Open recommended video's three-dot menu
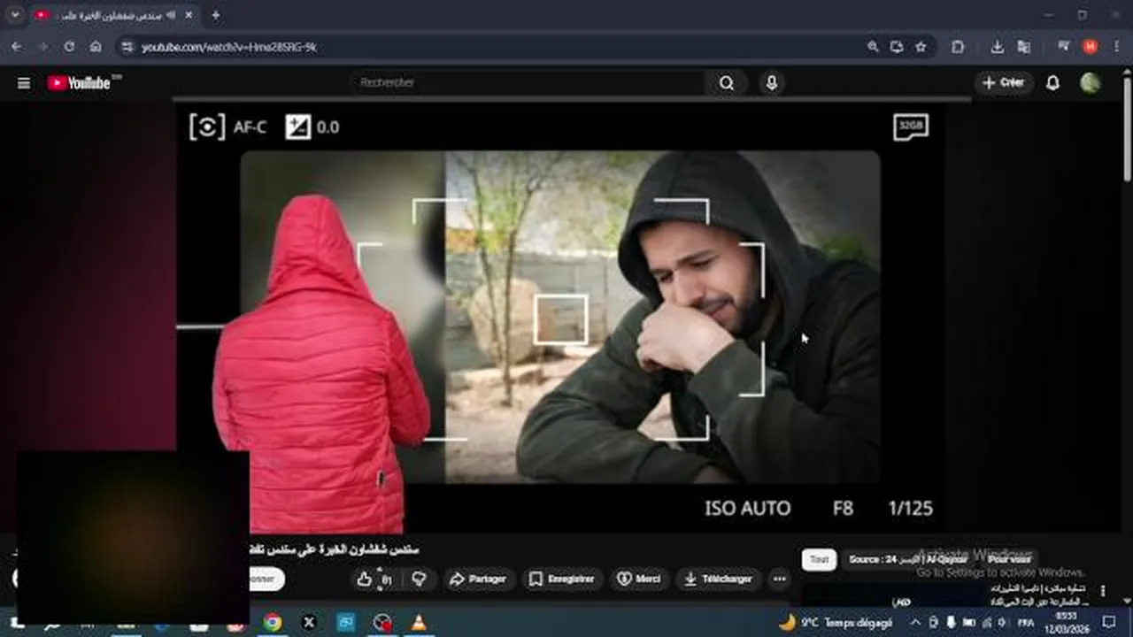This screenshot has width=1133, height=637. (1103, 591)
